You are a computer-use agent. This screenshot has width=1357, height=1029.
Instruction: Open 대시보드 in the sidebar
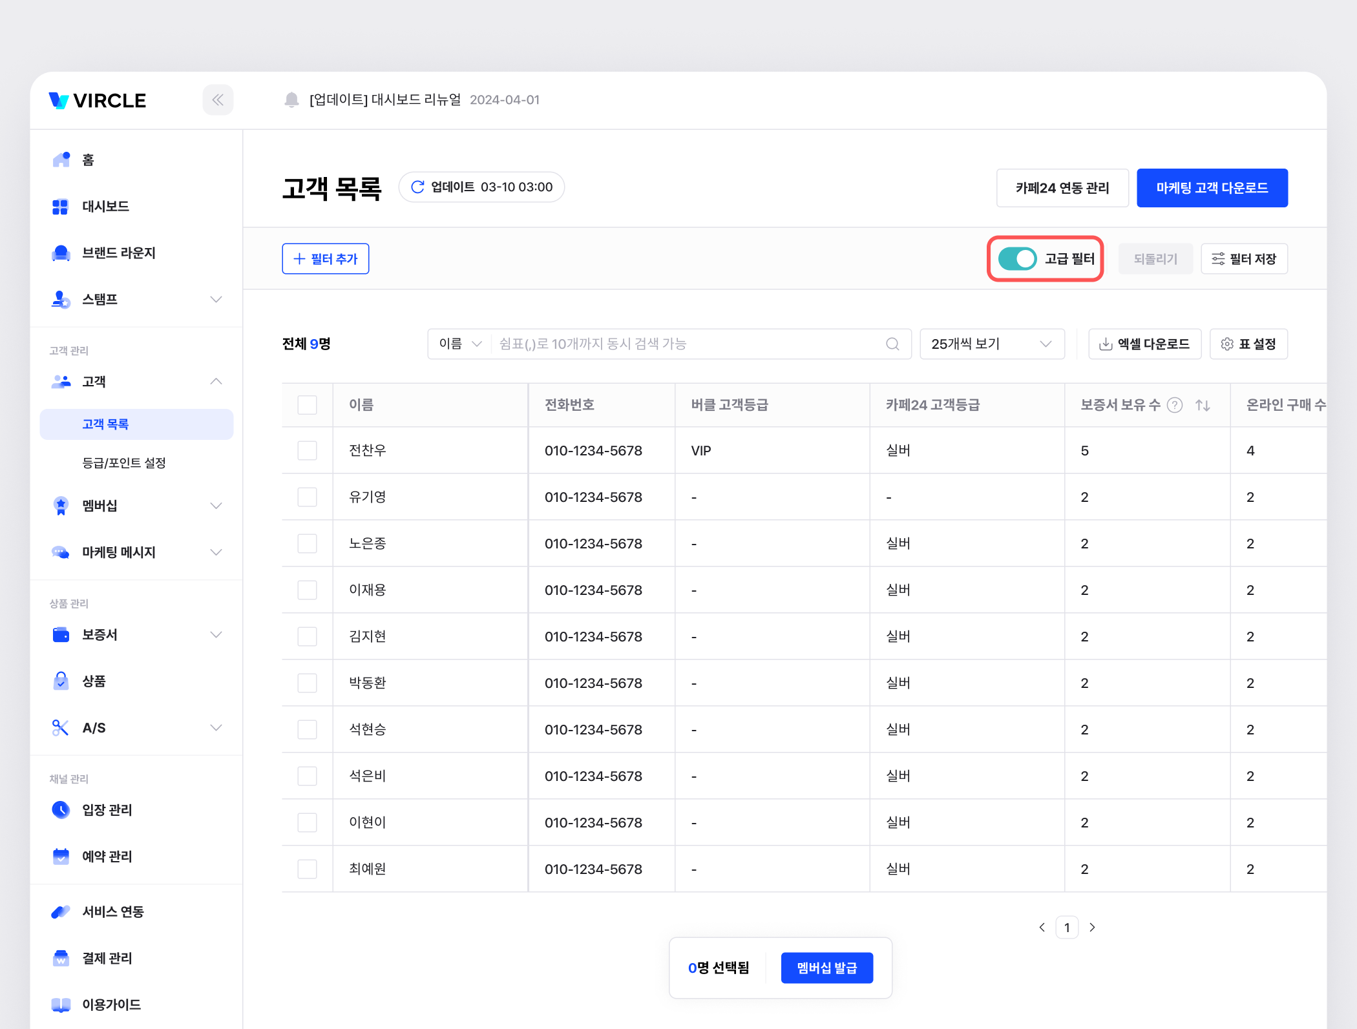click(105, 206)
